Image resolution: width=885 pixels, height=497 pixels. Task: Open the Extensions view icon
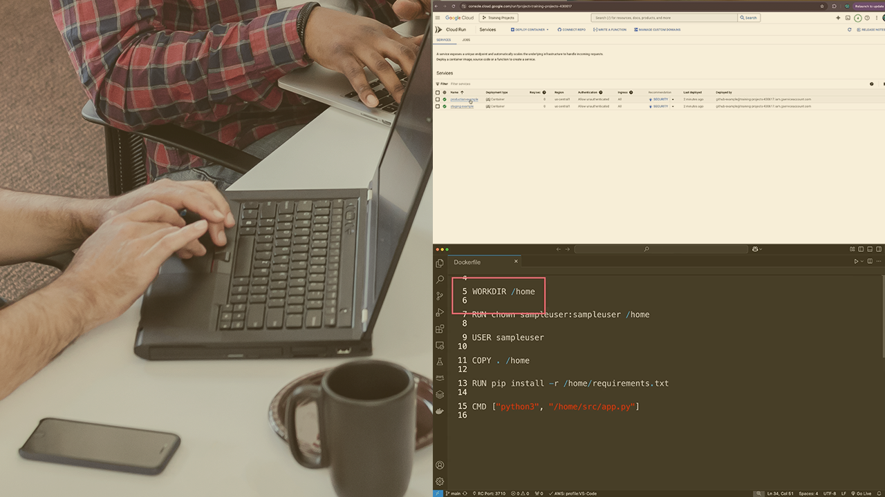click(x=440, y=329)
